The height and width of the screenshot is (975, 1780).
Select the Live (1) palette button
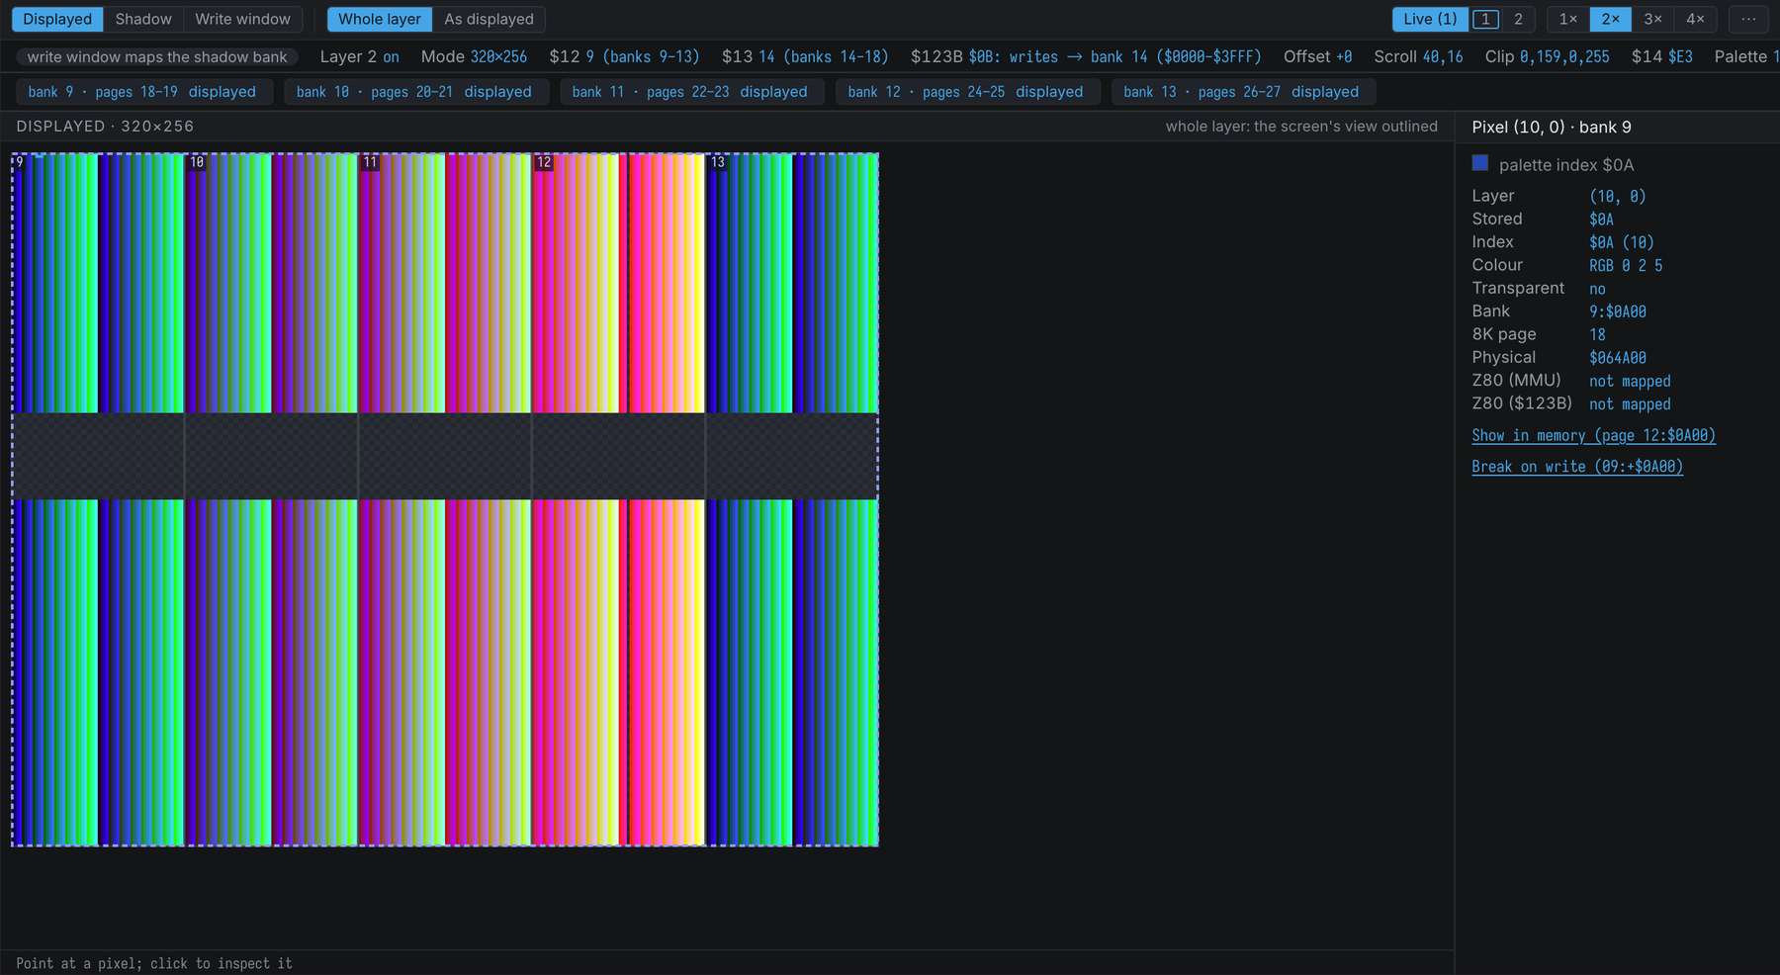[1430, 19]
